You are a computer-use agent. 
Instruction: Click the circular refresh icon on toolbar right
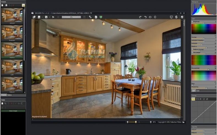pyautogui.click(x=176, y=17)
